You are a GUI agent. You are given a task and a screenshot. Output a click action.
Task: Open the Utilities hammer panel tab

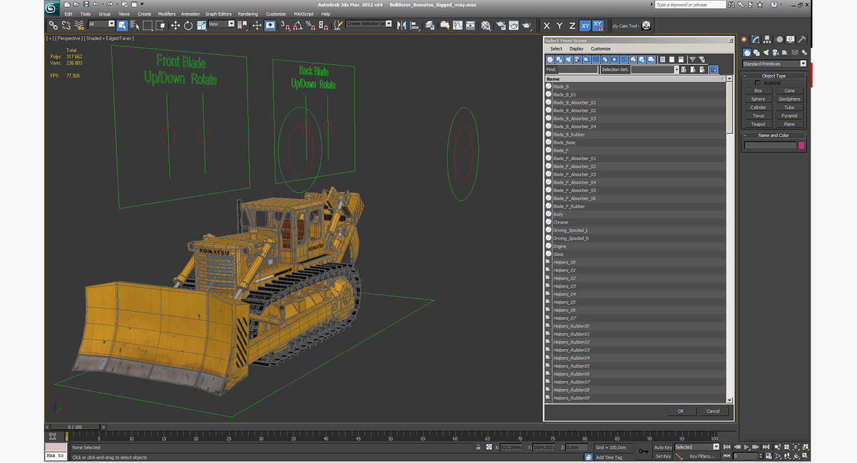click(802, 39)
